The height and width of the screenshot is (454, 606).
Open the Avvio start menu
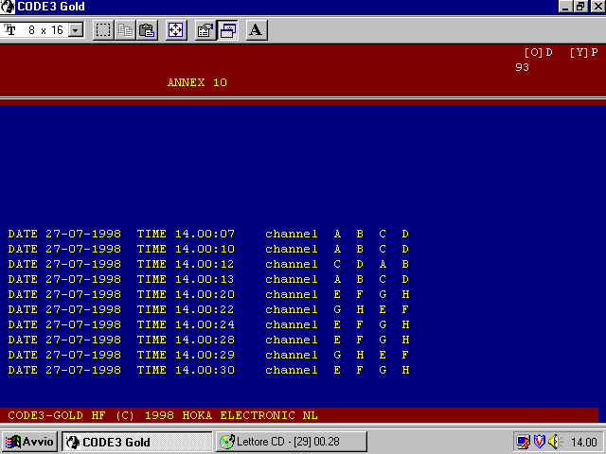(30, 442)
